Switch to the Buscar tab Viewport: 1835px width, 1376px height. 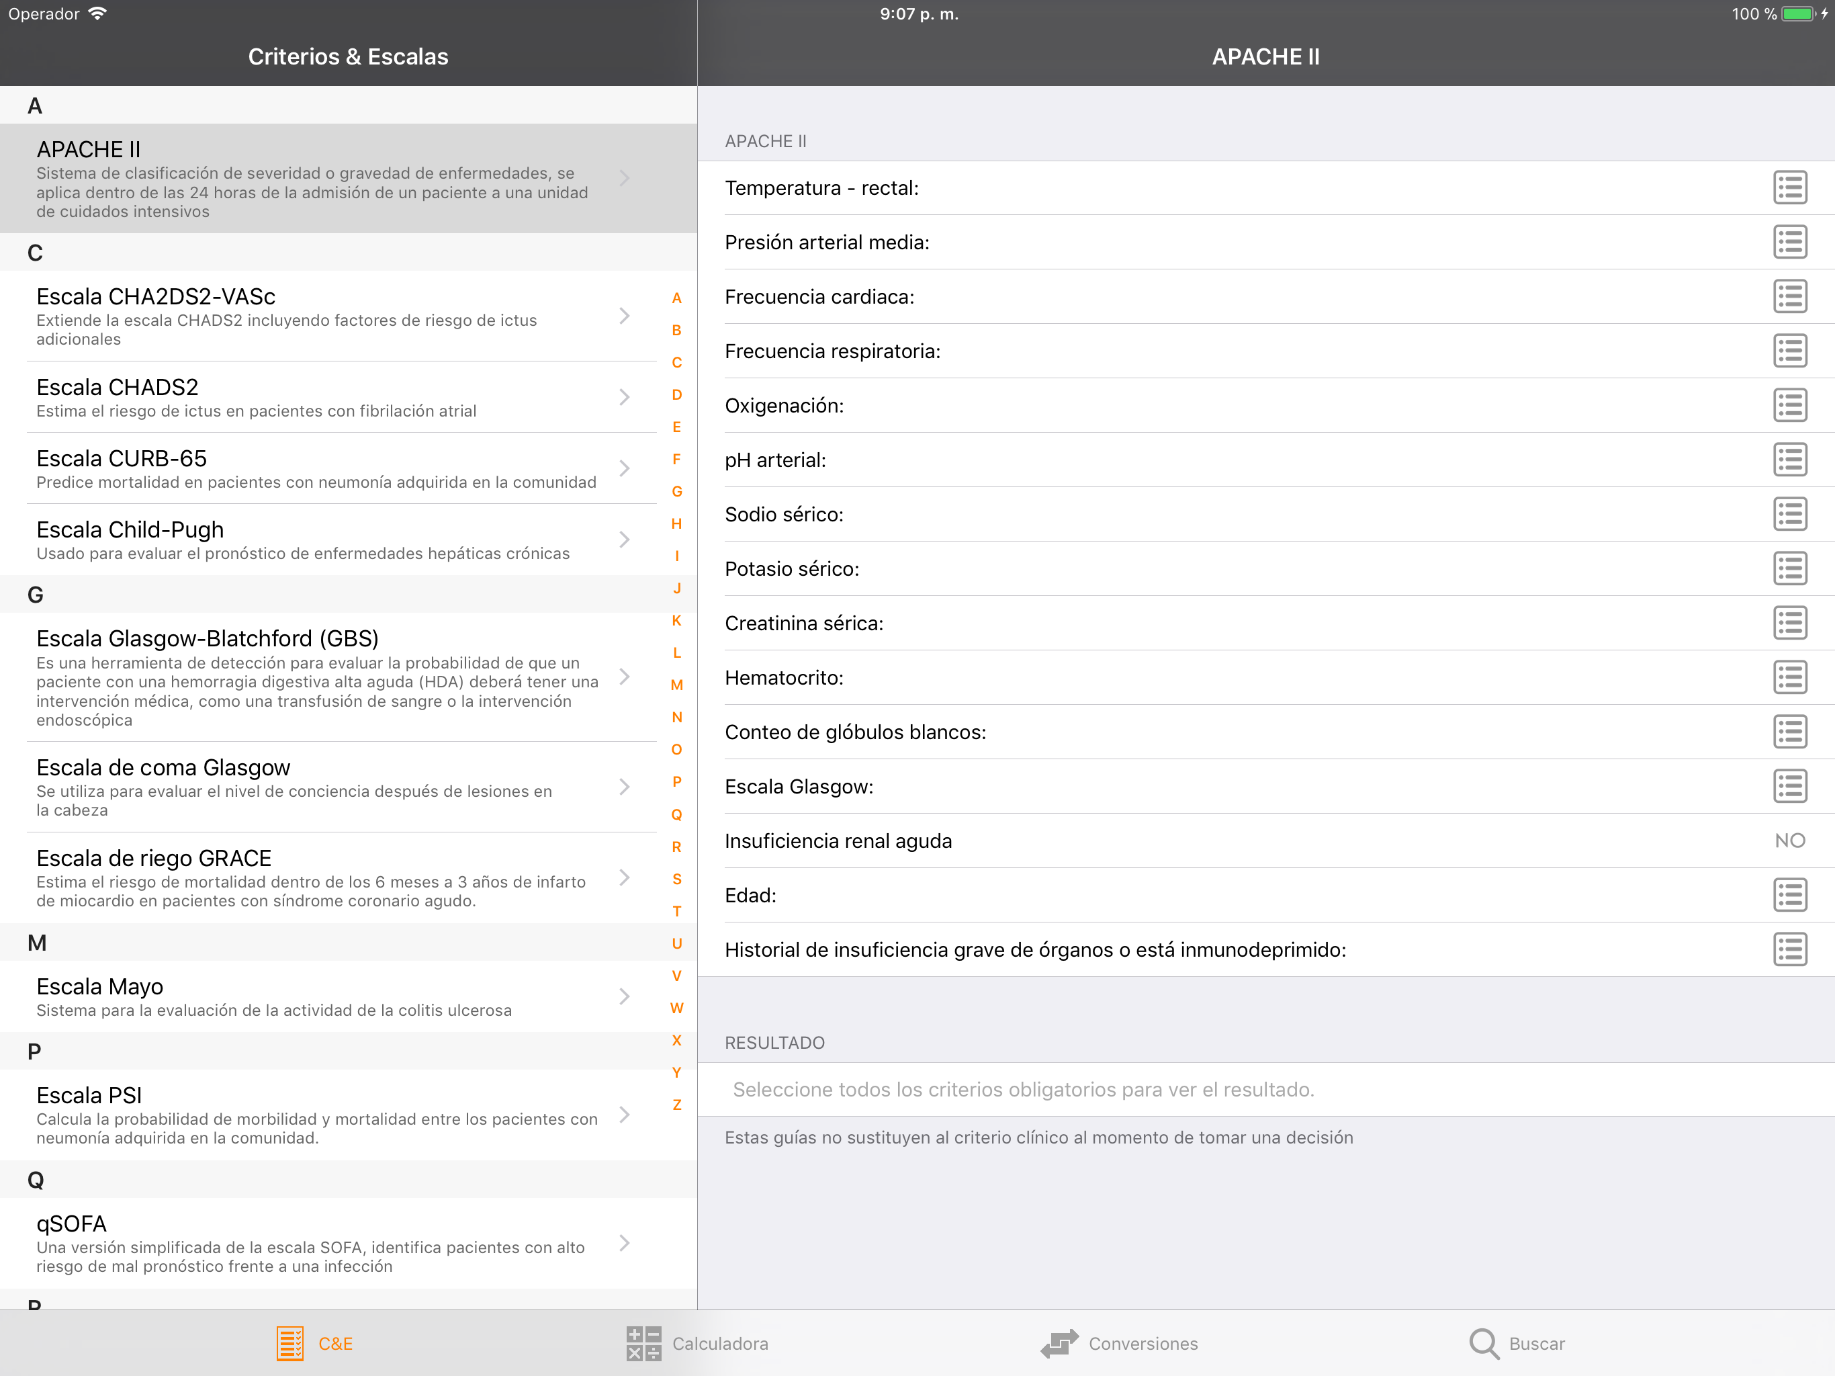pyautogui.click(x=1517, y=1344)
